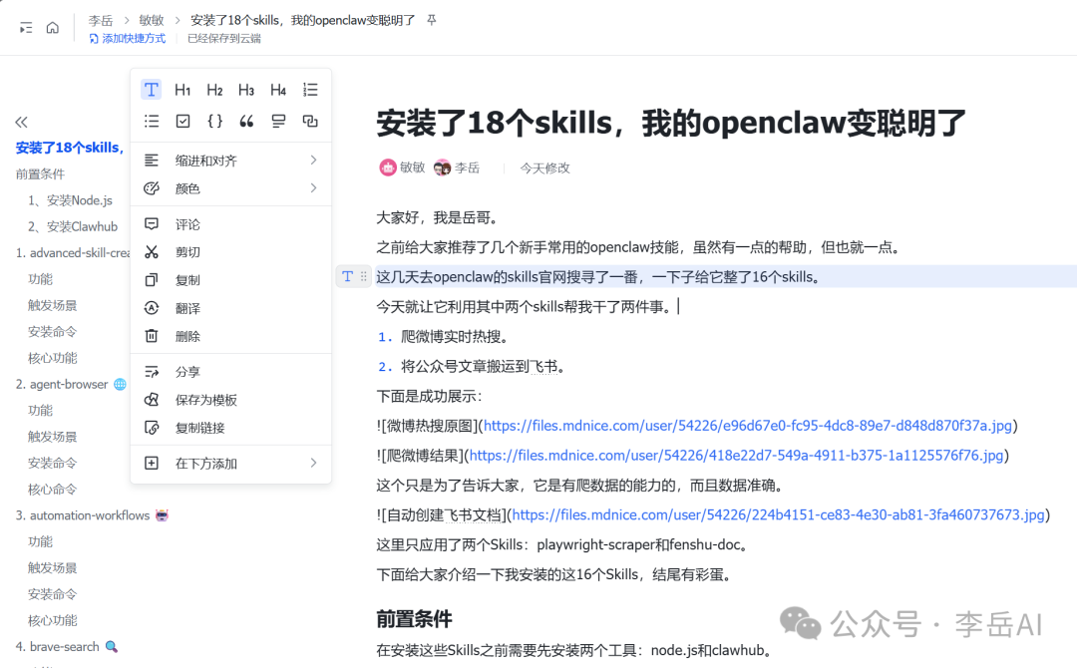Click the drag handle beside highlighted paragraph
Image resolution: width=1077 pixels, height=668 pixels.
pos(364,276)
